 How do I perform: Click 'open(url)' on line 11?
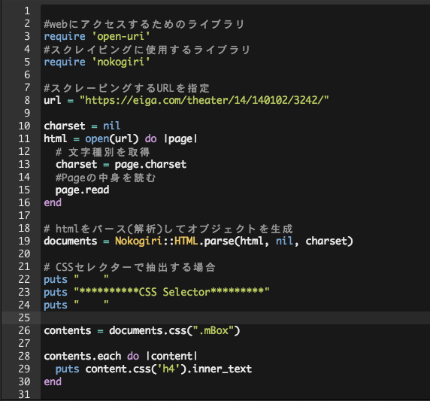coord(112,139)
